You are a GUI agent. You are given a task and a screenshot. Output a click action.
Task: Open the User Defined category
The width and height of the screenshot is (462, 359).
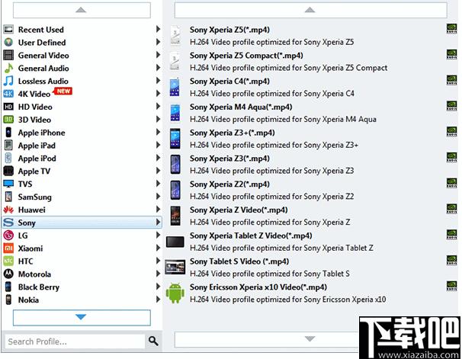[x=82, y=42]
